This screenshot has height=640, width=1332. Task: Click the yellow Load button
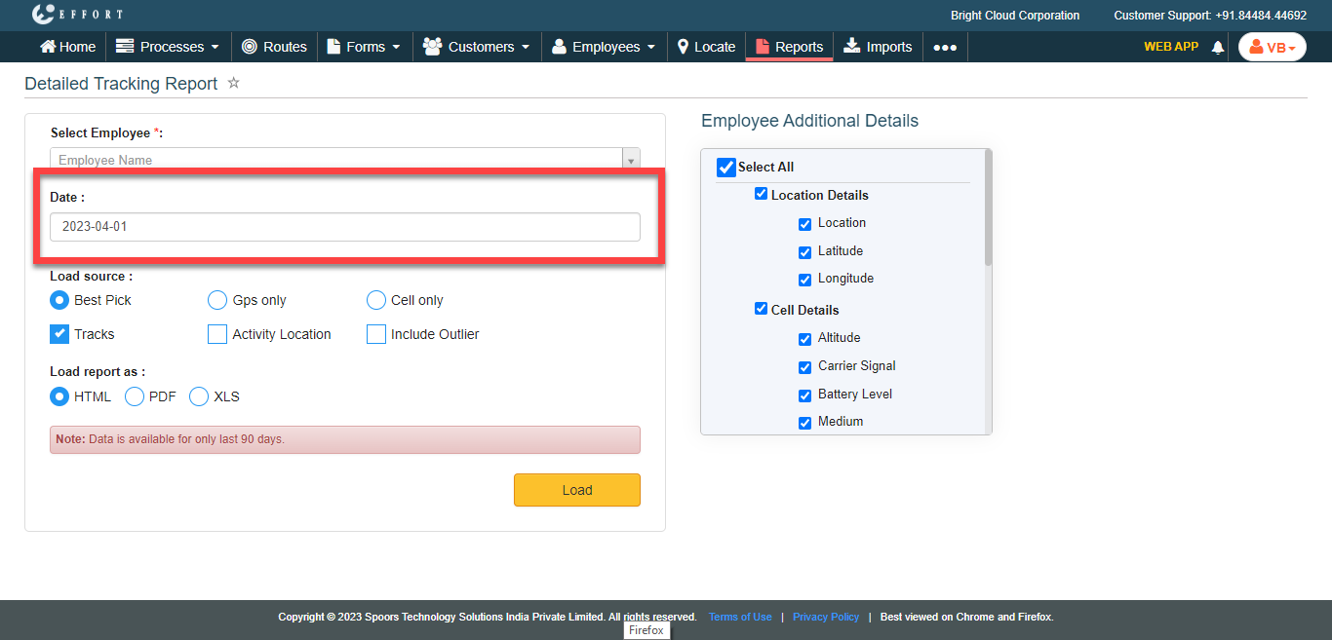[576, 490]
